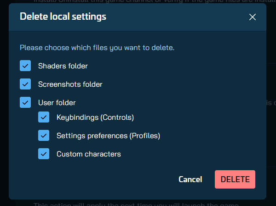Image resolution: width=276 pixels, height=206 pixels.
Task: Untick the Keybindings (Controls) checkbox
Action: (x=44, y=117)
